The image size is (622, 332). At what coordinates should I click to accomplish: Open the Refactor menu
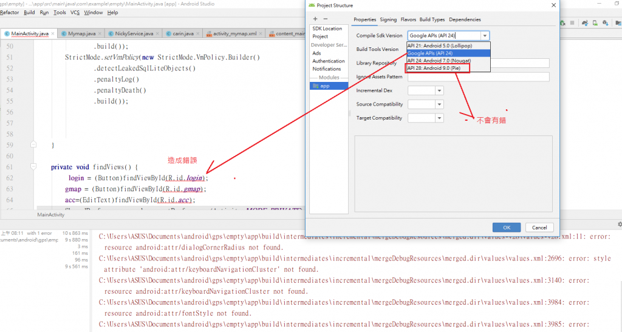click(10, 12)
